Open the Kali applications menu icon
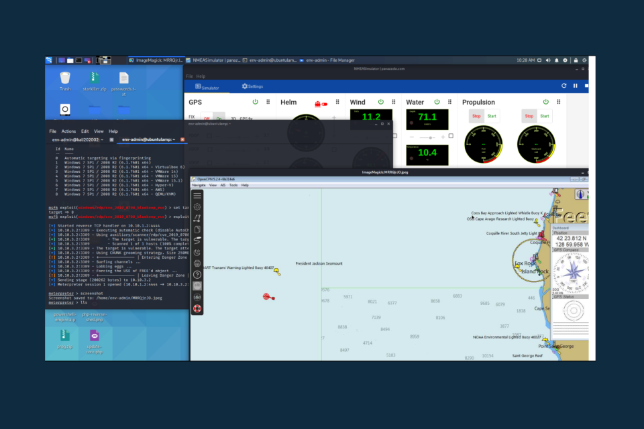The image size is (644, 429). click(49, 60)
